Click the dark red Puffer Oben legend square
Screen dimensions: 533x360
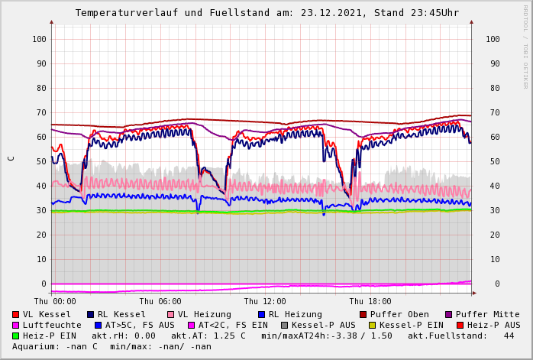(363, 314)
